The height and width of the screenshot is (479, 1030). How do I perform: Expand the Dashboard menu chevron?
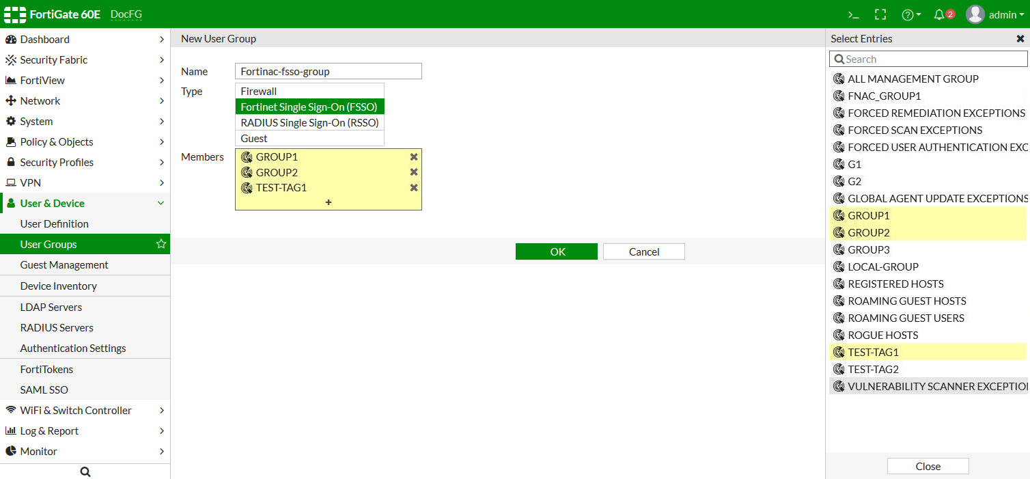coord(161,40)
